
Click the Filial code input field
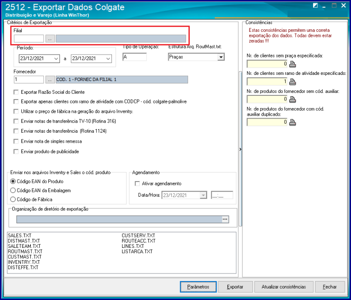(29, 39)
